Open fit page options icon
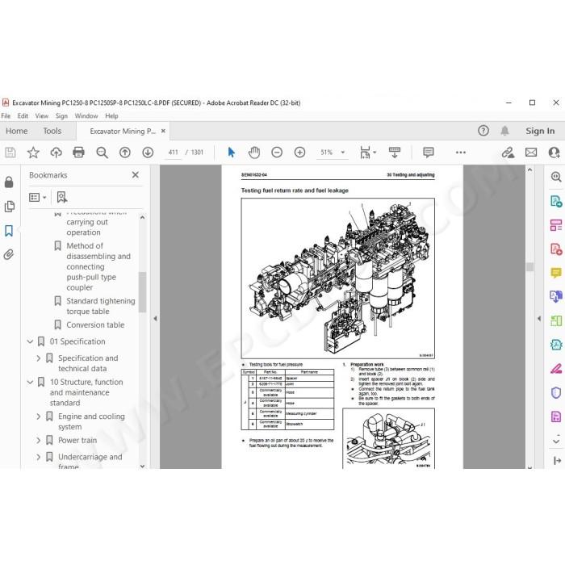This screenshot has width=565, height=565. click(x=368, y=153)
